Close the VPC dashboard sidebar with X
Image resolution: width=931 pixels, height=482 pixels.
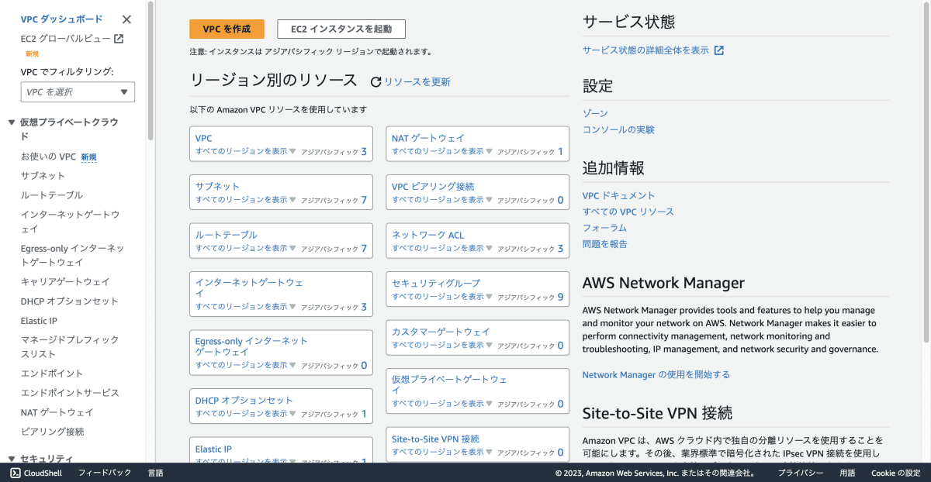(x=127, y=19)
